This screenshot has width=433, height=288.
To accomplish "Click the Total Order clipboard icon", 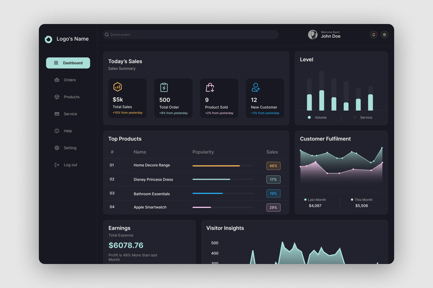I will click(163, 86).
